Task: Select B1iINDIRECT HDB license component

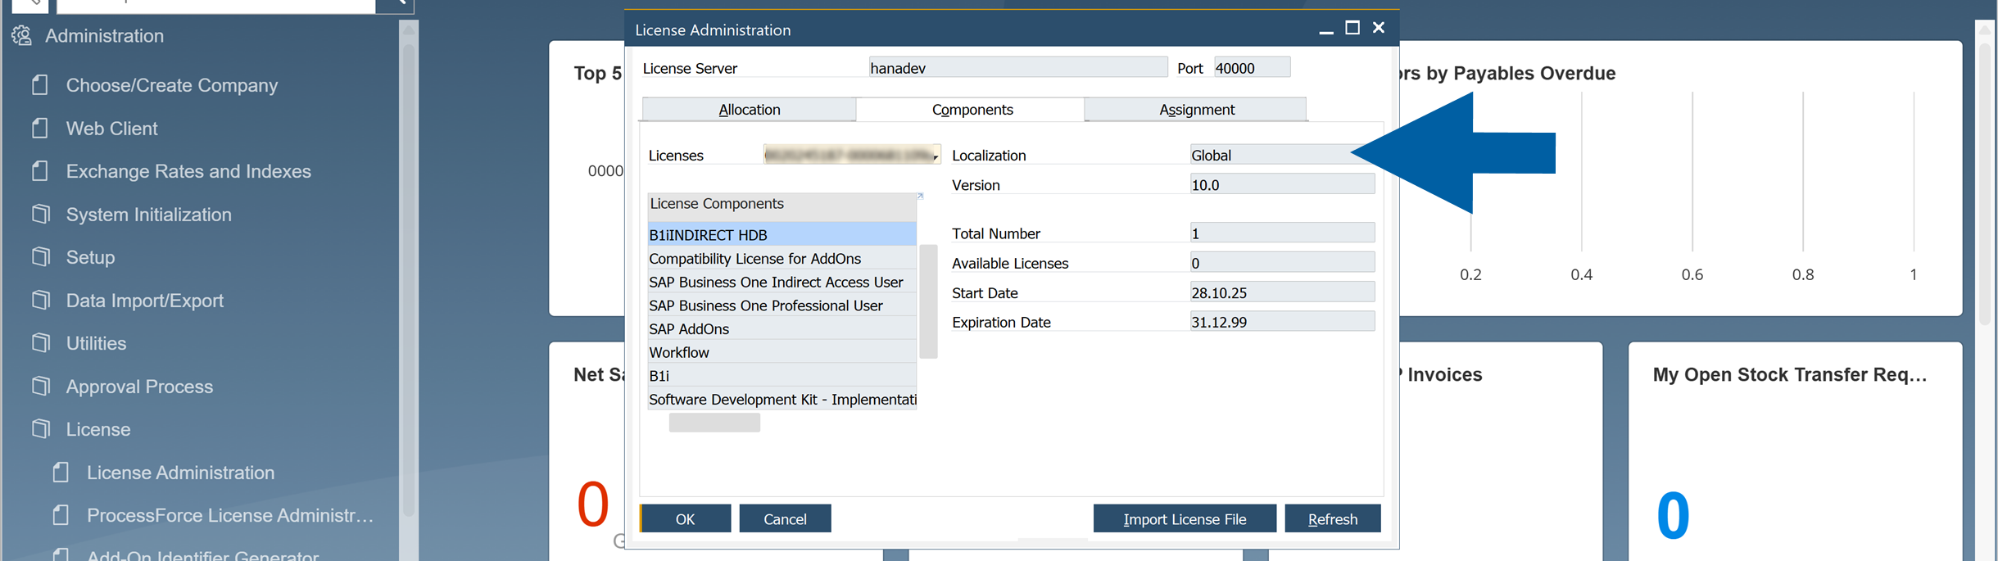Action: 782,234
